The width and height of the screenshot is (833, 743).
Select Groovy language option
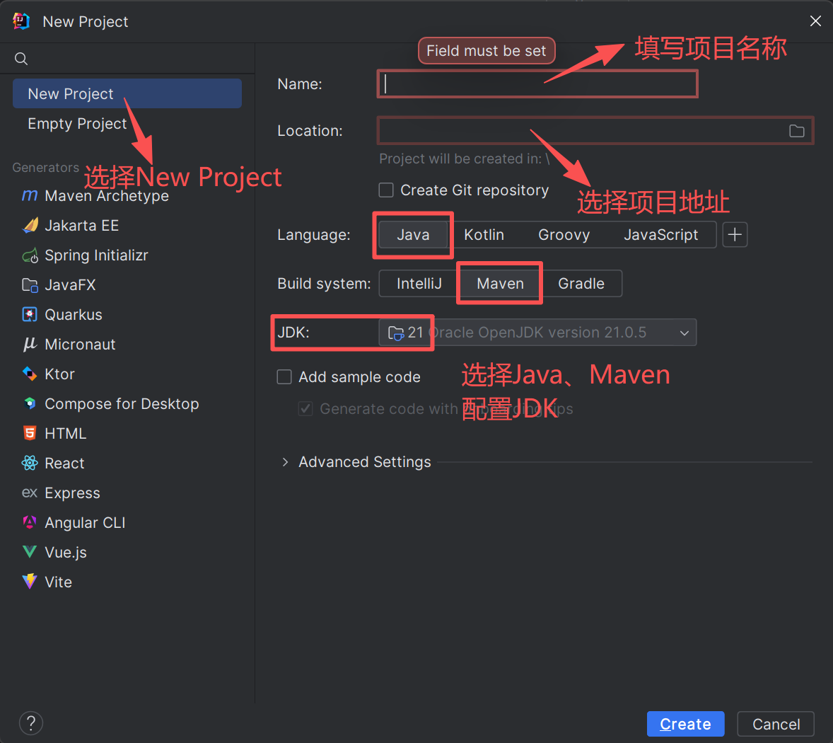(x=564, y=235)
